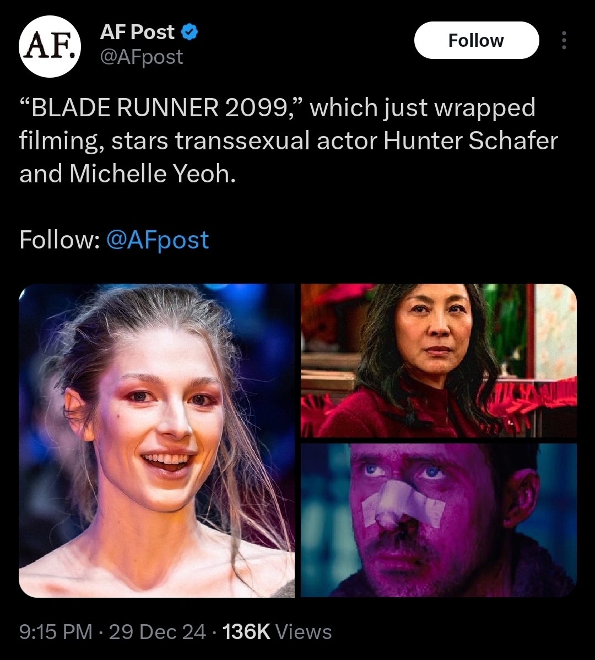The image size is (595, 660).
Task: Click the name Michelle Yeoh in the tweet
Action: point(153,174)
